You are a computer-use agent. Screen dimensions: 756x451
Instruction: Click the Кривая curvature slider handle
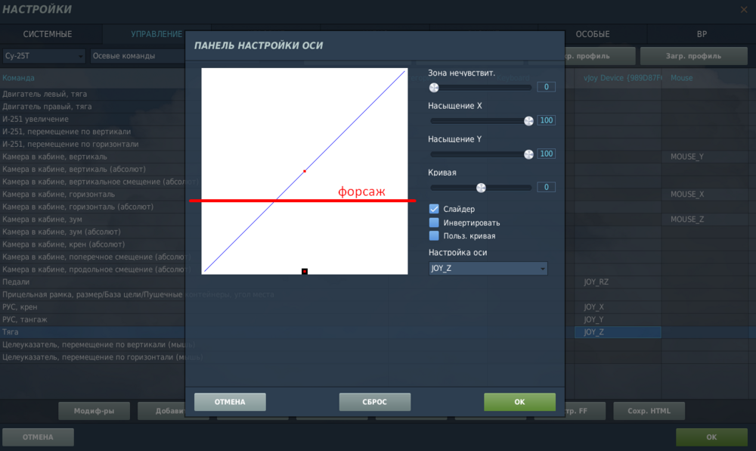tap(479, 187)
